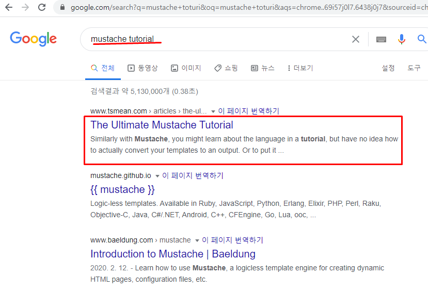Click the www.tsmean.com breadcrumb URL
The height and width of the screenshot is (291, 428).
[148, 111]
